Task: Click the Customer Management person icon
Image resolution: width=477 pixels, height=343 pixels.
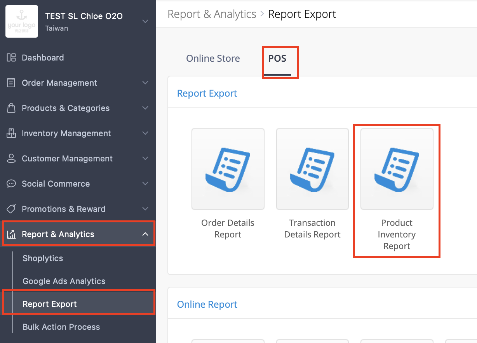Action: click(x=11, y=159)
